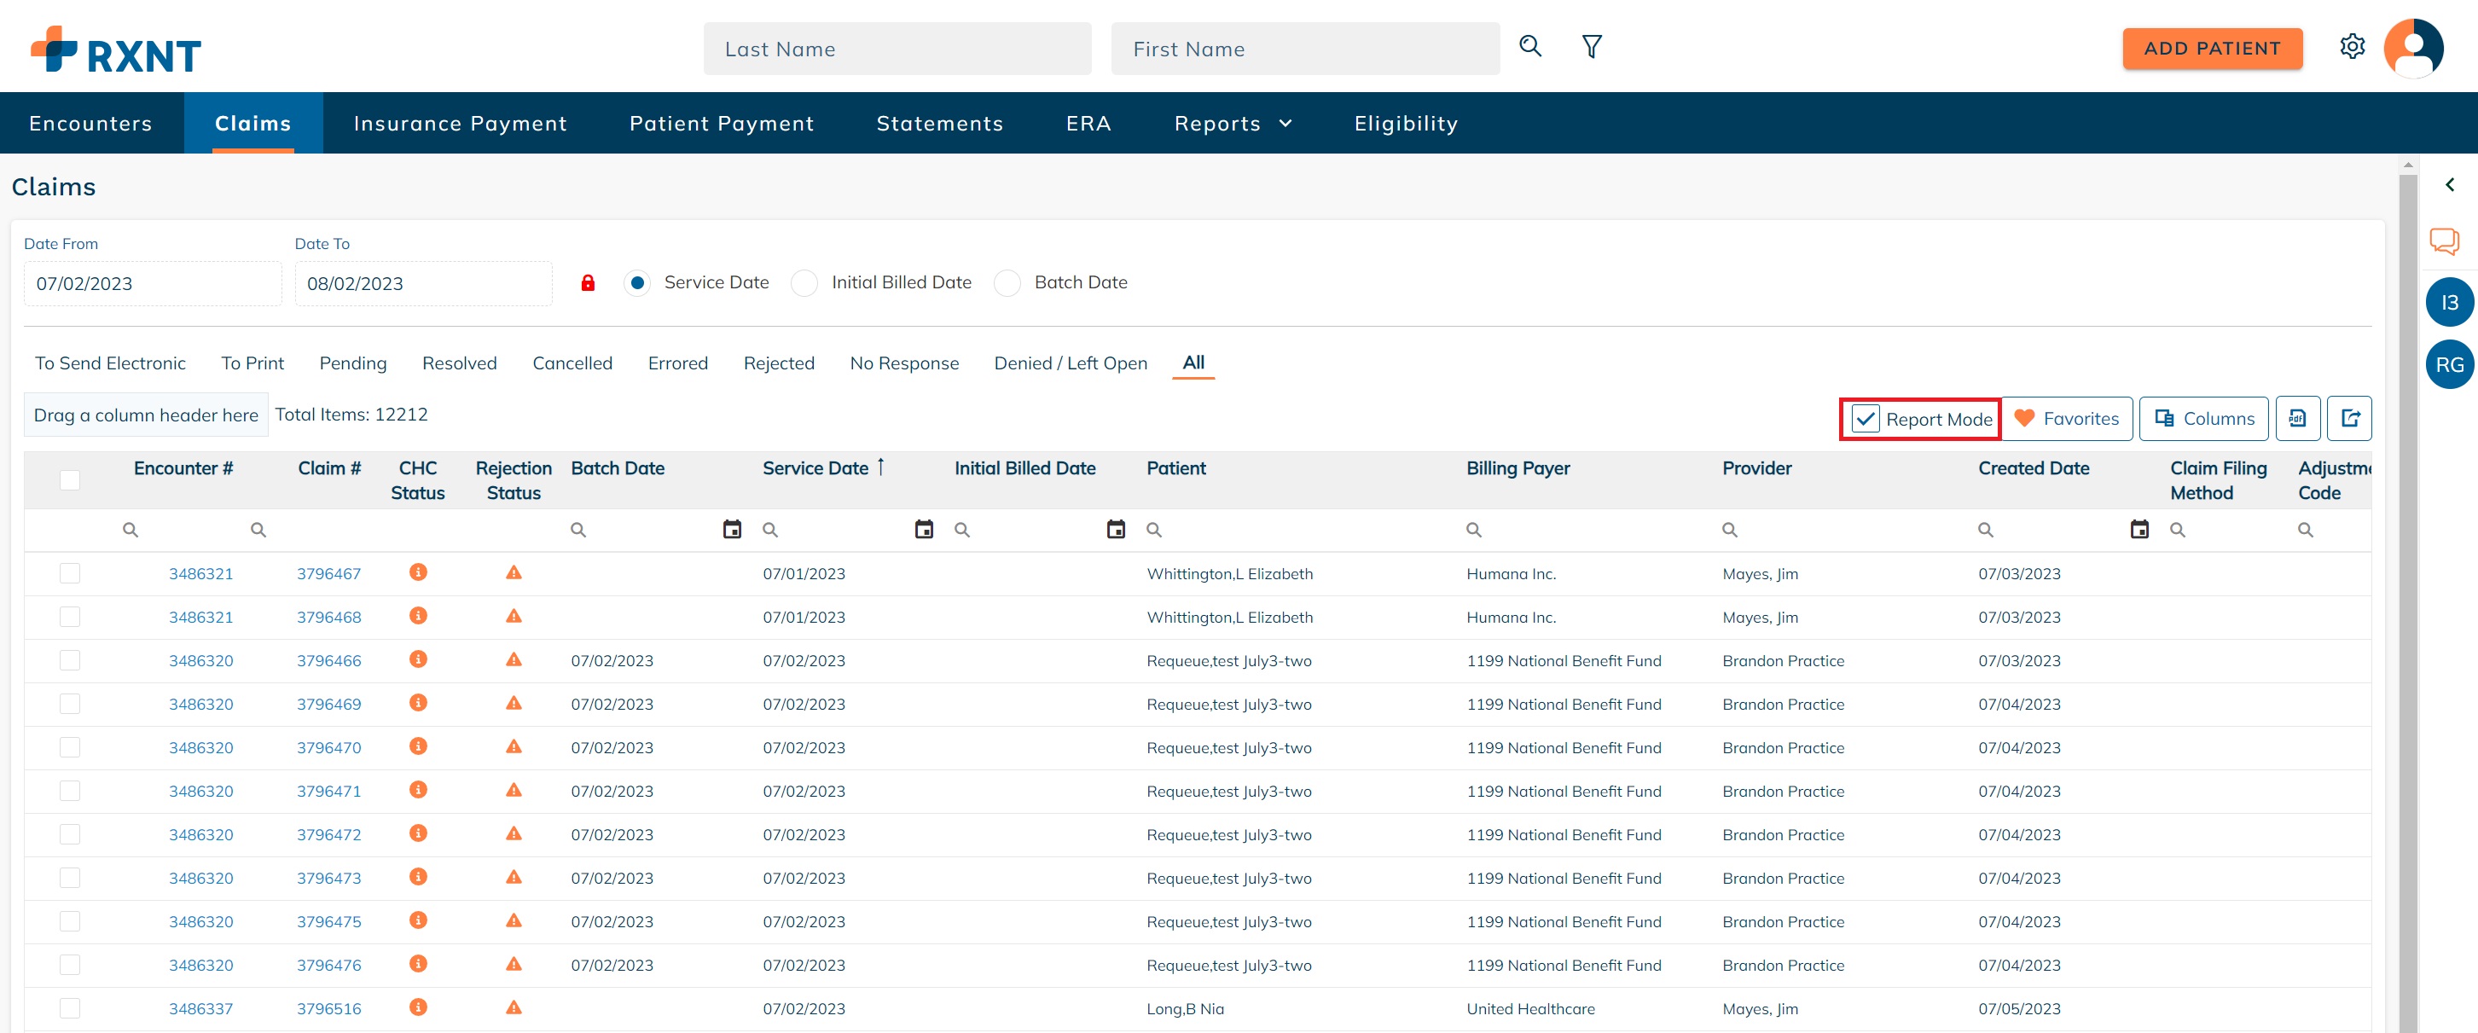Open the Date From picker field
The height and width of the screenshot is (1033, 2478).
click(152, 284)
